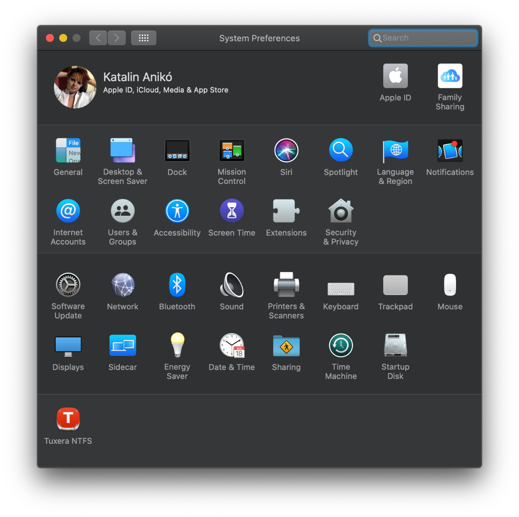Open Spotlight preferences
Screen dimensions: 519x517
[x=341, y=151]
